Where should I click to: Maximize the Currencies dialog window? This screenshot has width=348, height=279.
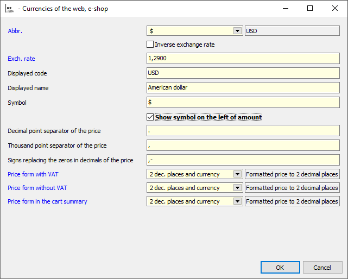[310, 9]
